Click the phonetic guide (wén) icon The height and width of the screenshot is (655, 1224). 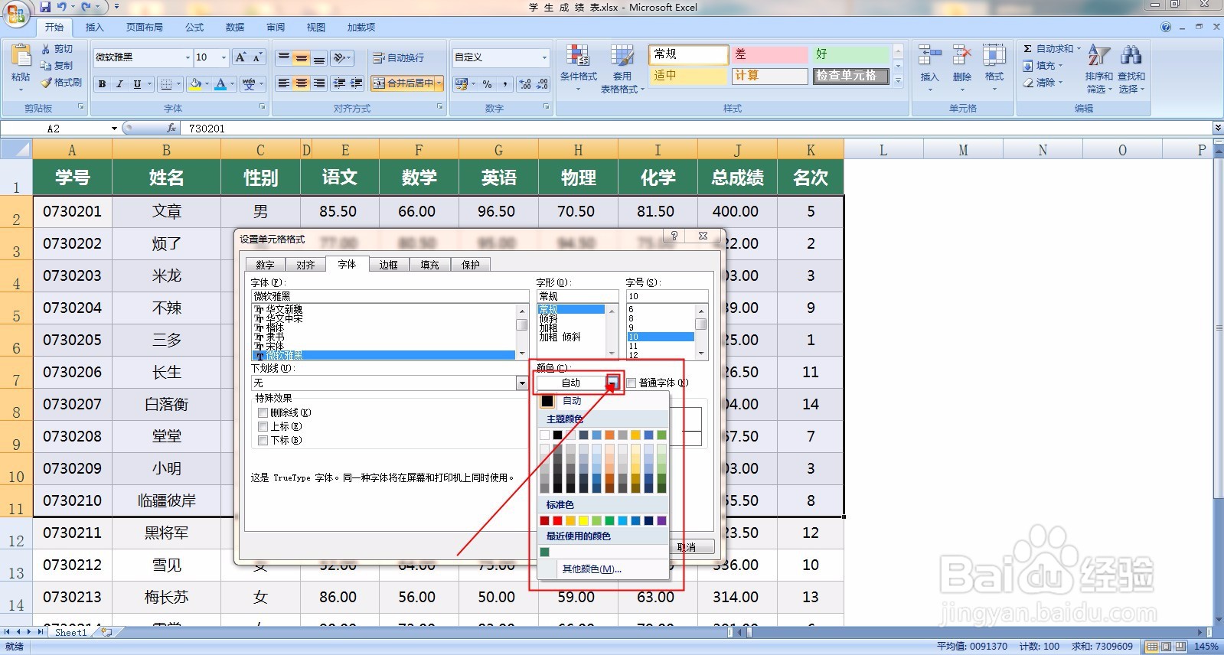pos(249,84)
